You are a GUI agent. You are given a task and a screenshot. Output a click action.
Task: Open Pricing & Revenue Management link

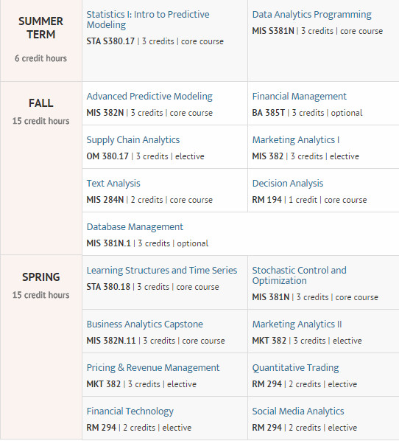coord(153,367)
